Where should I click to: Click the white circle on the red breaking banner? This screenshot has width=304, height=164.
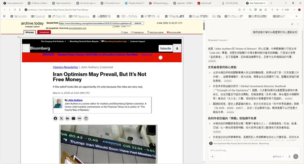161,58
